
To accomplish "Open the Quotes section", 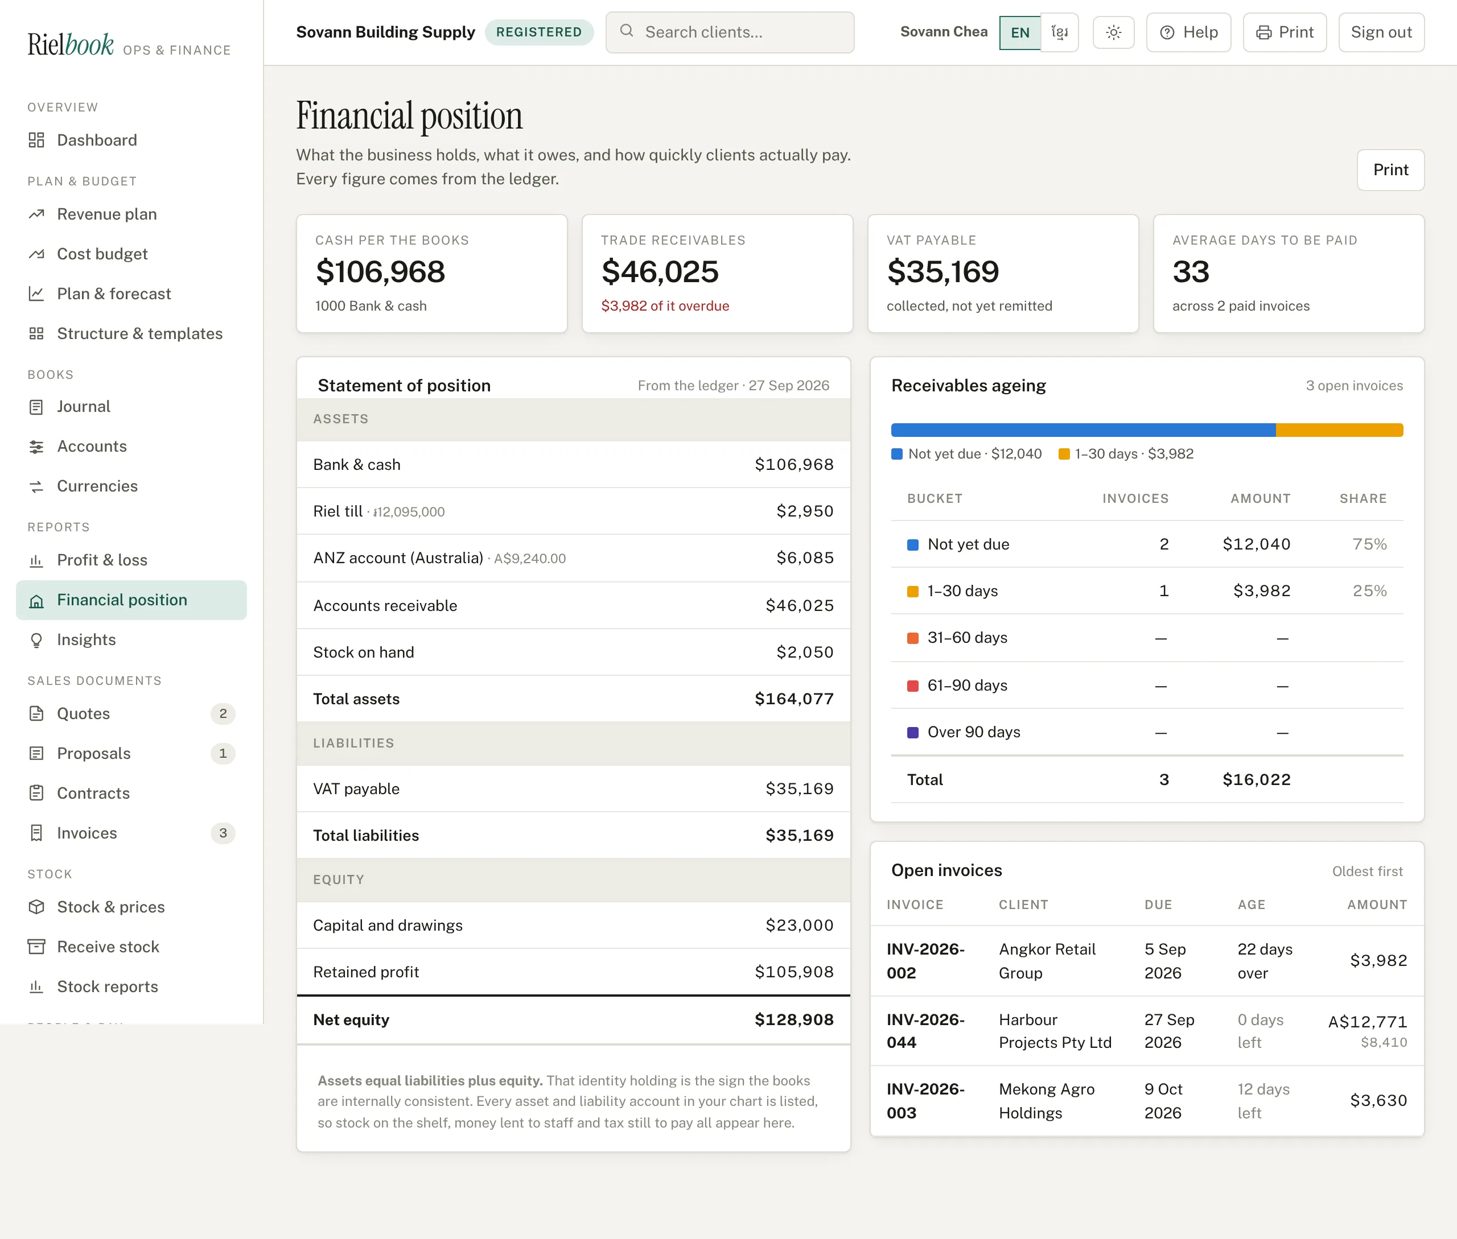I will [x=131, y=713].
